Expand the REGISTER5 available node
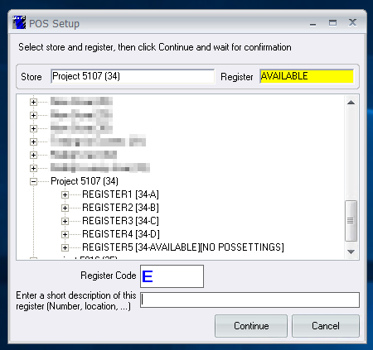373x350 pixels. [65, 247]
